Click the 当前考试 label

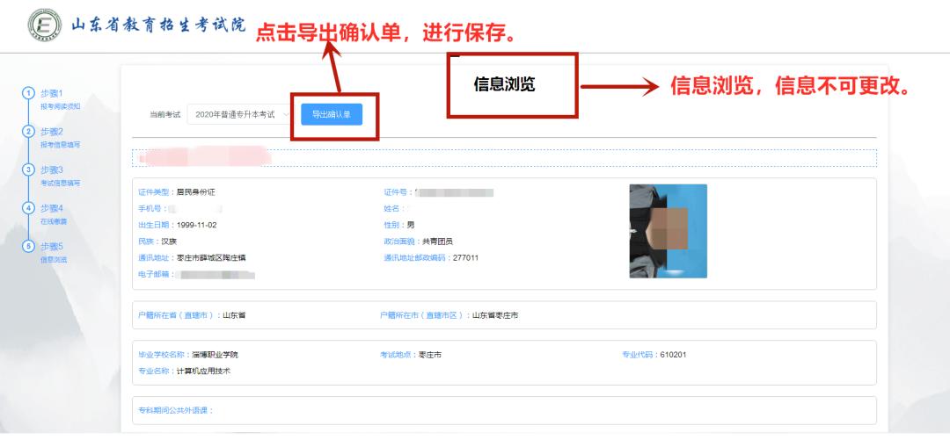point(165,114)
